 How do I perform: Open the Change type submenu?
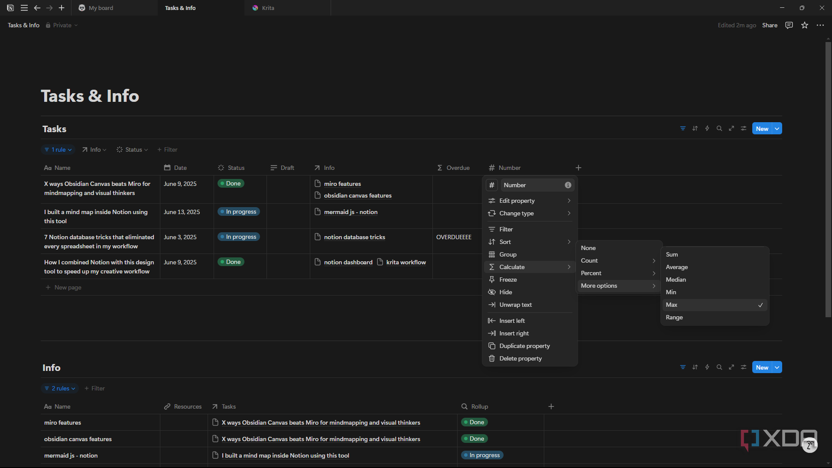(x=530, y=213)
